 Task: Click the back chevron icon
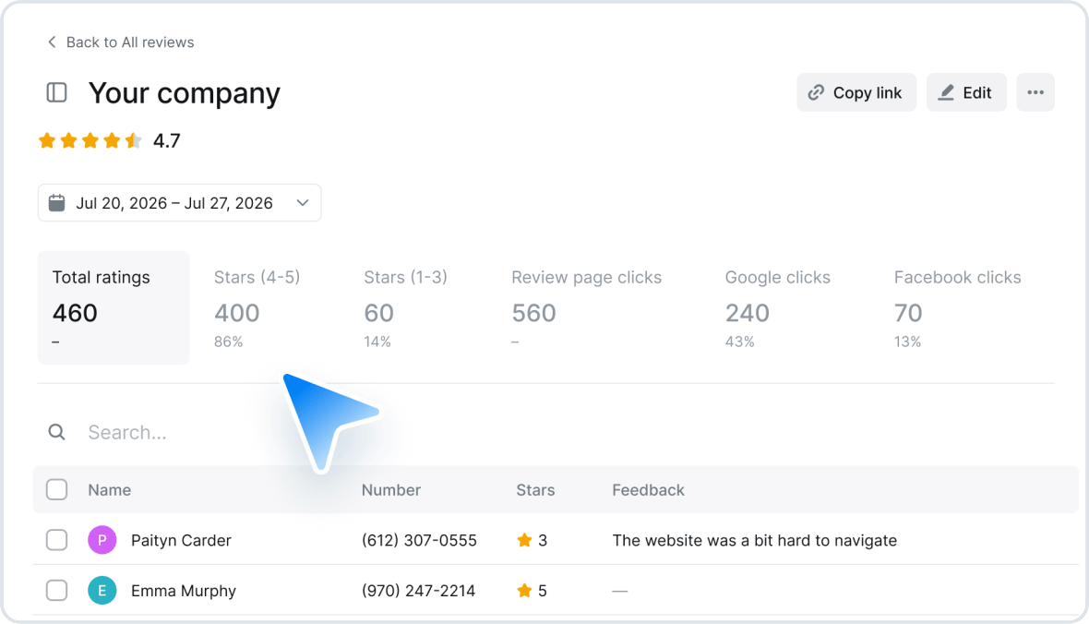tap(52, 42)
